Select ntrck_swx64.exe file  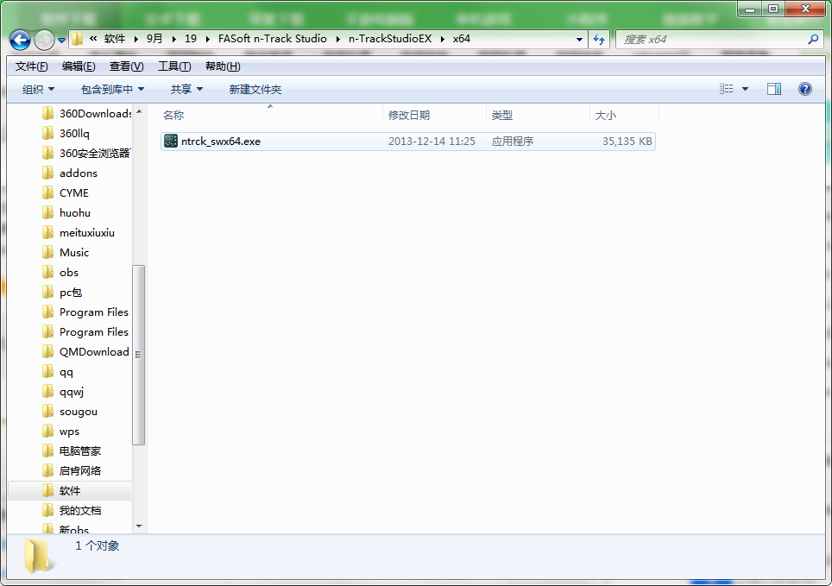tap(407, 142)
